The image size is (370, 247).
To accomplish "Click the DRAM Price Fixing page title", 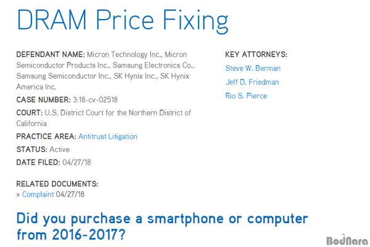I will pos(123,21).
